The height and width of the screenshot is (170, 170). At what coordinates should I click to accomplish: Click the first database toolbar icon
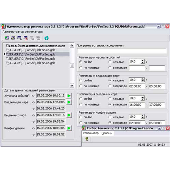(x=7, y=38)
